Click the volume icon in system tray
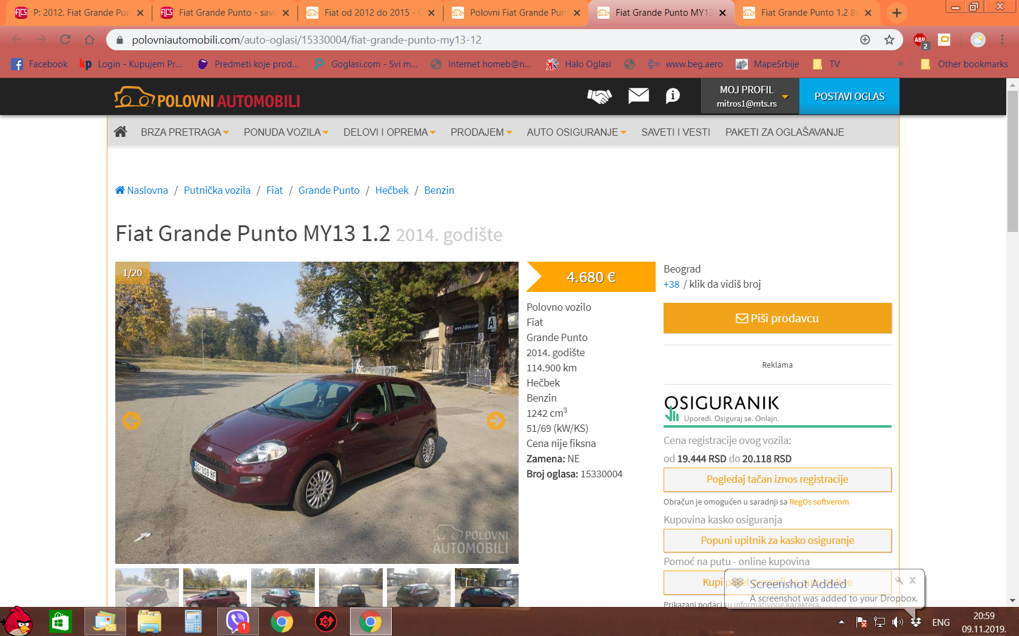The width and height of the screenshot is (1019, 636). click(x=898, y=622)
